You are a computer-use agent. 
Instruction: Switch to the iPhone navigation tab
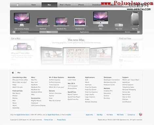coord(81,5)
